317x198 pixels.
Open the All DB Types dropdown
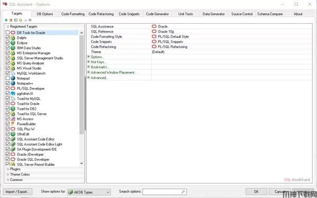(89, 192)
